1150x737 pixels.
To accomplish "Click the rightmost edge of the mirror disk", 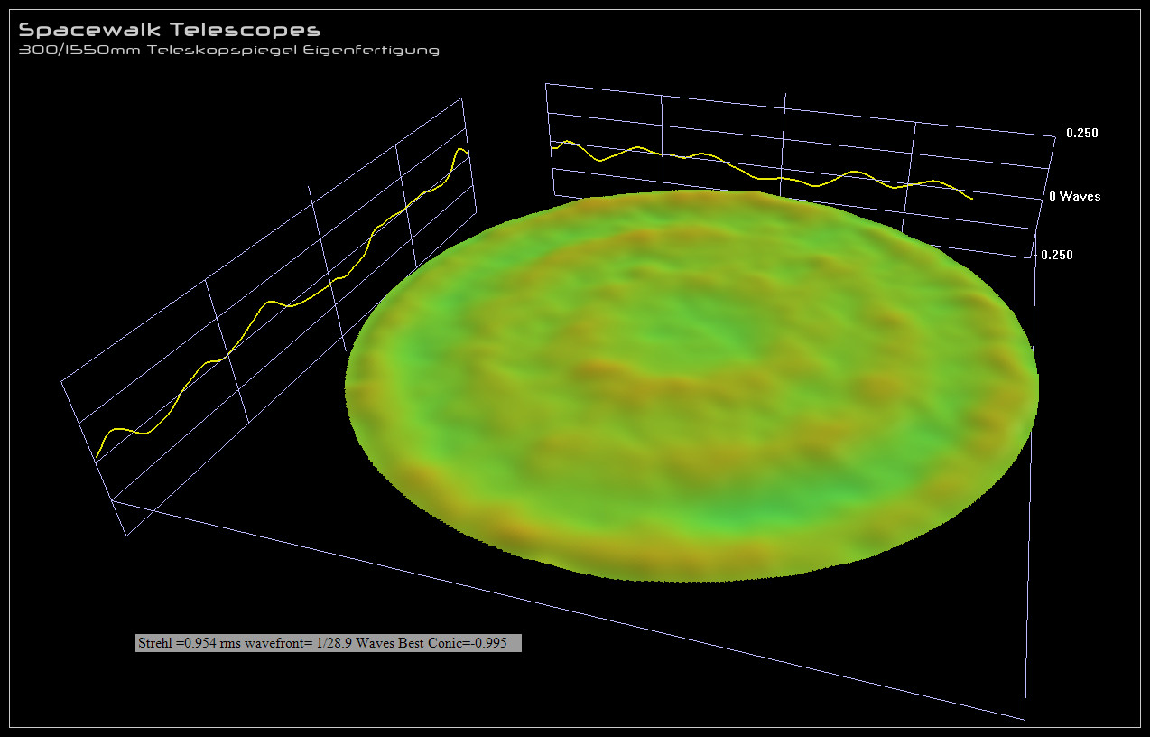I will coord(1036,384).
